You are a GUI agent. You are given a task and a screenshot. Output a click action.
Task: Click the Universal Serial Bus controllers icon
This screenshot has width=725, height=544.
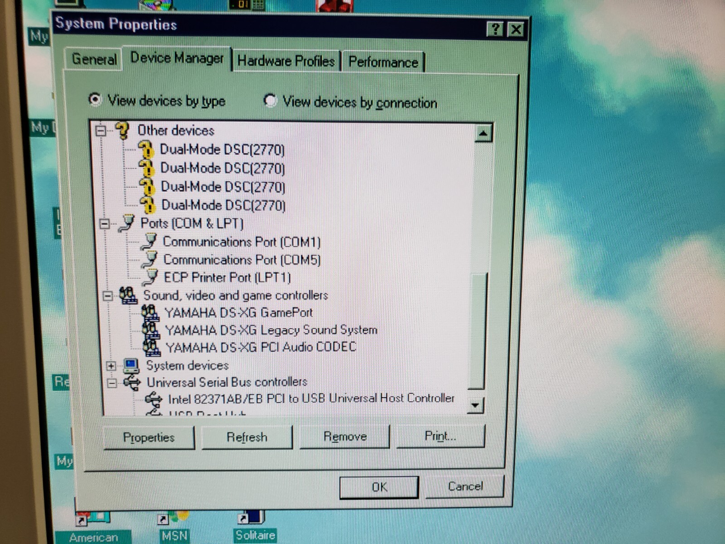132,382
